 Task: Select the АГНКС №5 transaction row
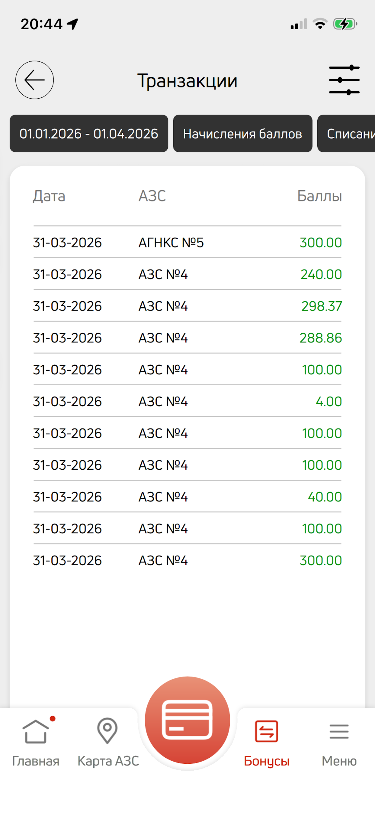(x=187, y=242)
